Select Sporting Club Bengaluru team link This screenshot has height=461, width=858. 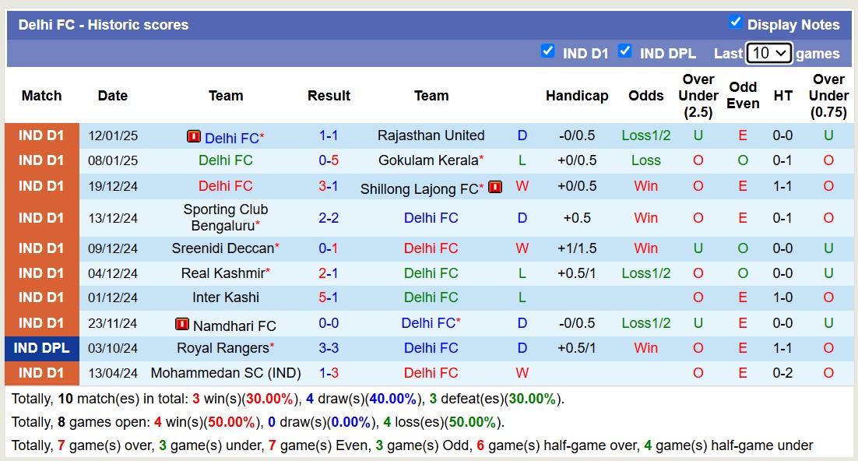tap(225, 217)
